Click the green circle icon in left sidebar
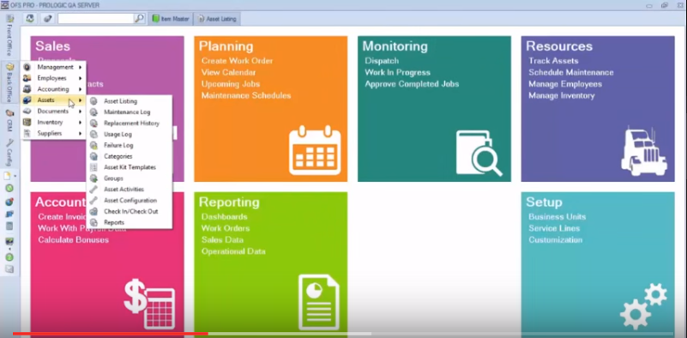687x338 pixels. (x=9, y=189)
